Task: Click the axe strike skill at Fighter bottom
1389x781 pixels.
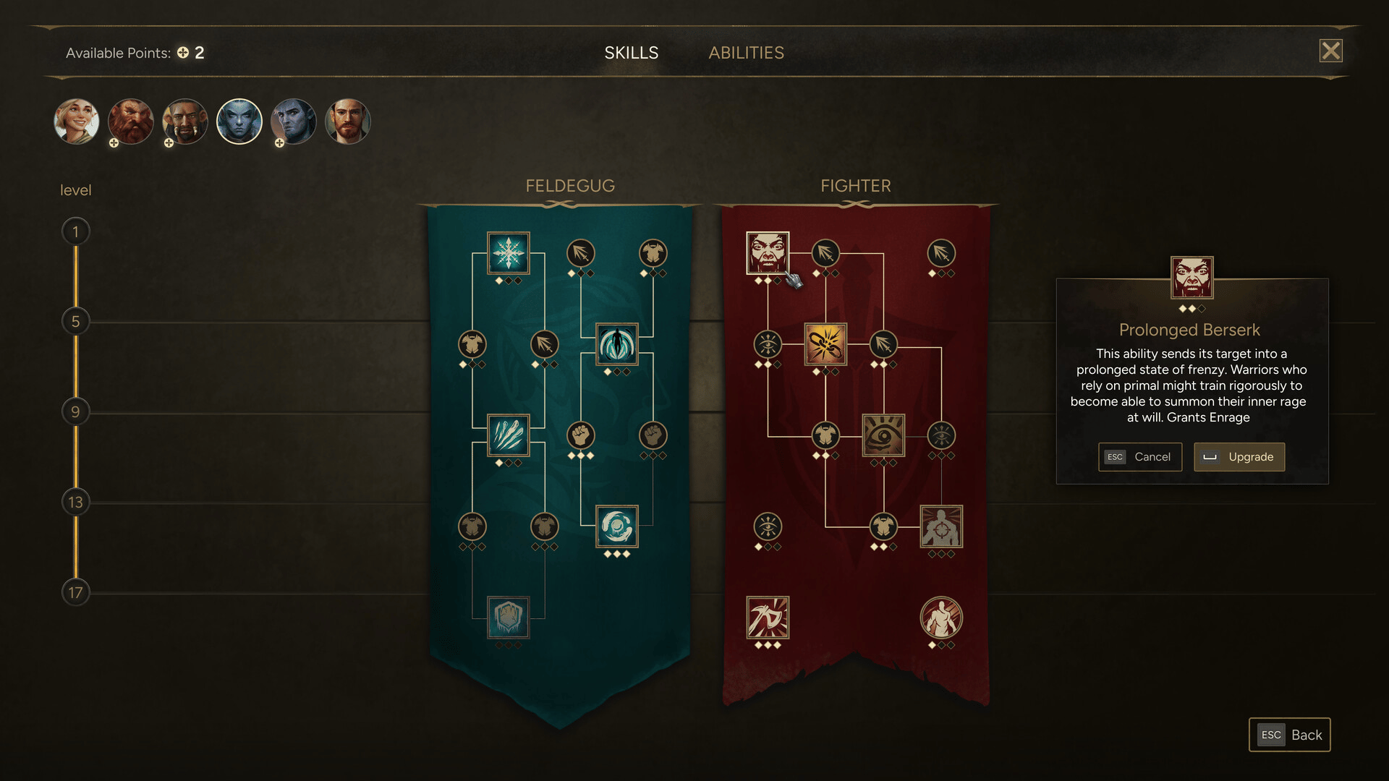Action: (768, 618)
